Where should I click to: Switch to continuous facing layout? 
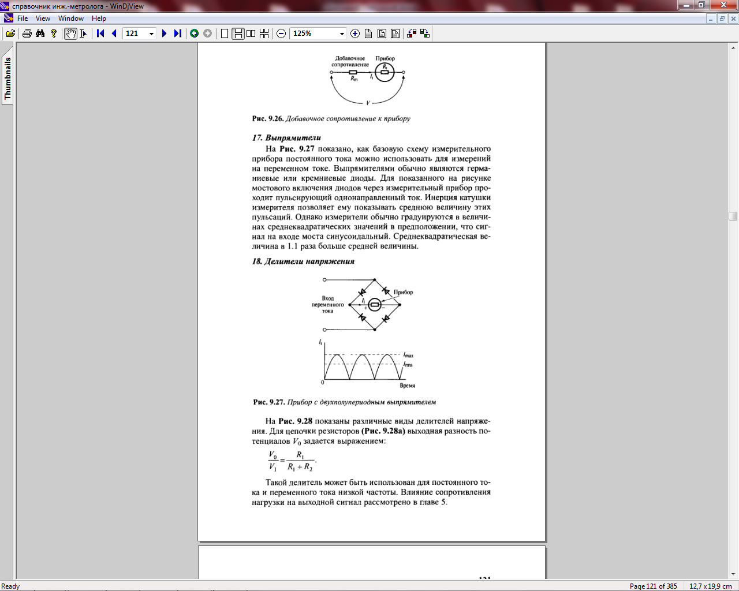pos(264,33)
